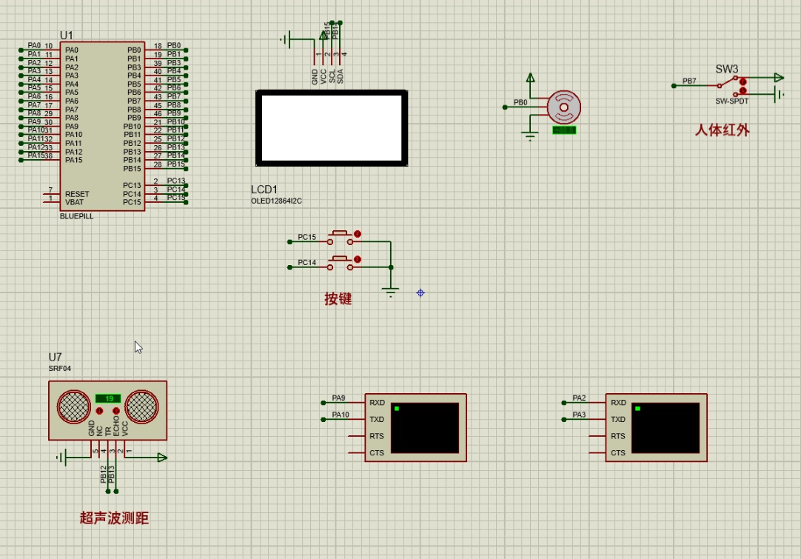The height and width of the screenshot is (559, 801).
Task: Click the ground symbol under the servo motor
Action: (x=529, y=135)
